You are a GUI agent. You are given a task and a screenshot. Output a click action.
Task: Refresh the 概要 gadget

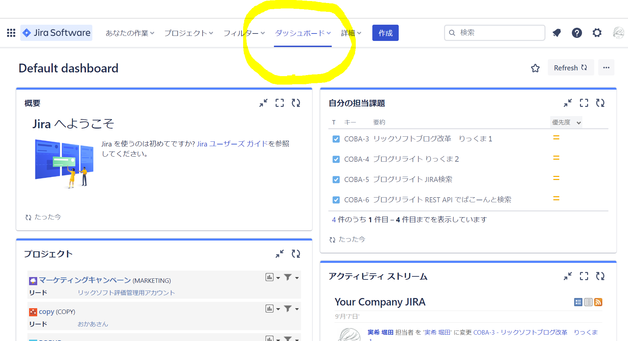pos(296,103)
